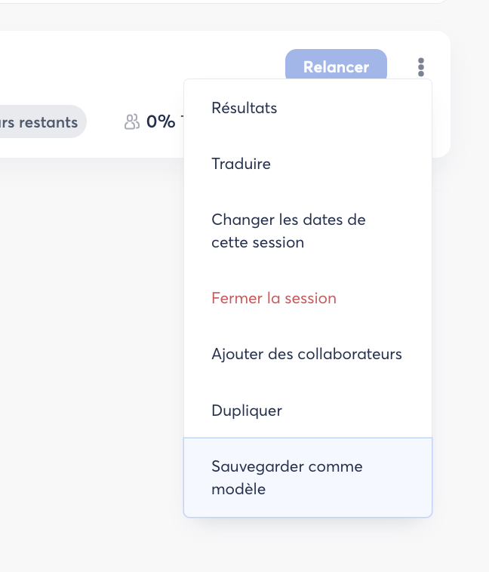Click 'cette session' line of the dates entry
Viewport: 489px width, 572px height.
[x=257, y=243]
